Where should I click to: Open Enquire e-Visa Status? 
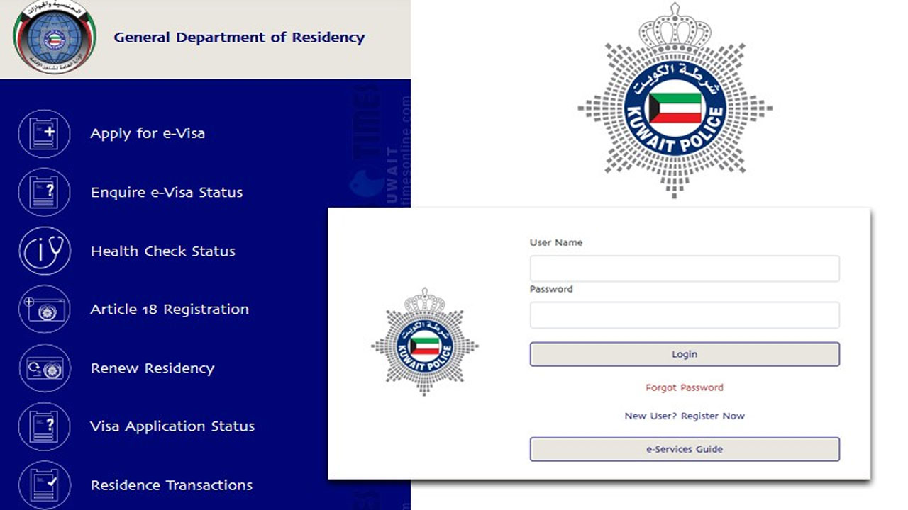(167, 192)
